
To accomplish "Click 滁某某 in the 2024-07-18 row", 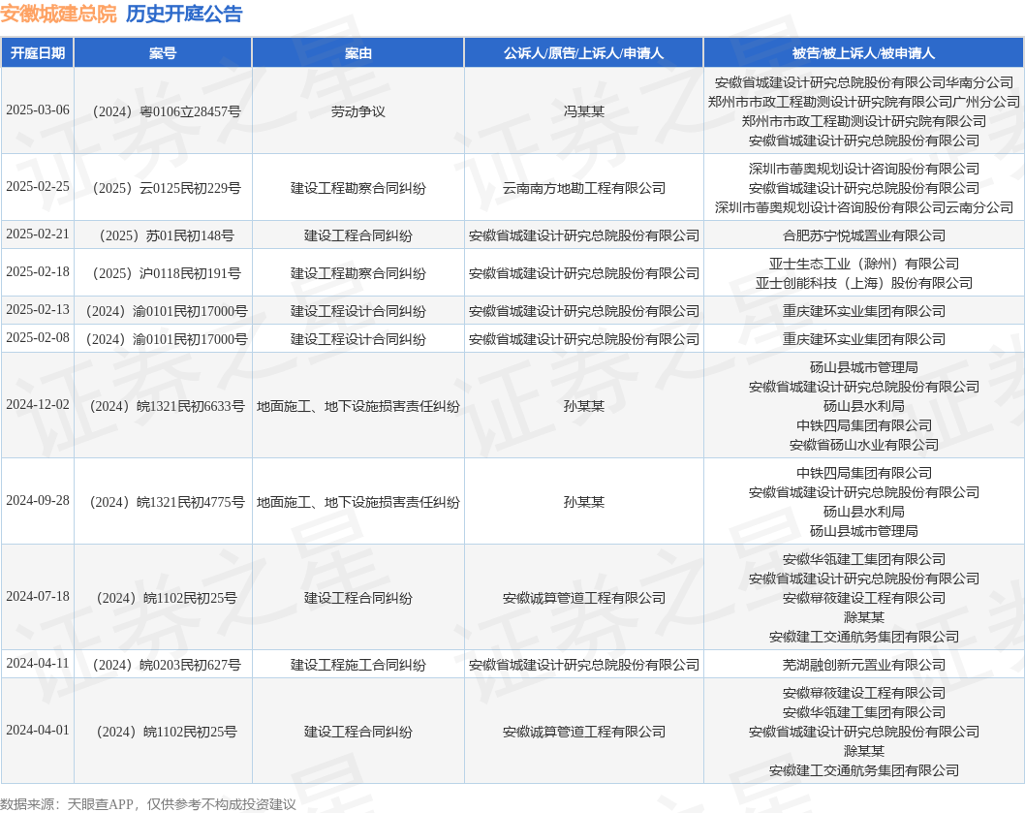I will click(863, 617).
